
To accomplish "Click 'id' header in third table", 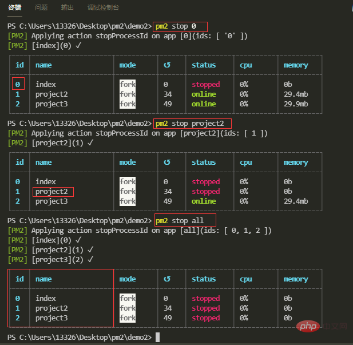I will tap(19, 279).
